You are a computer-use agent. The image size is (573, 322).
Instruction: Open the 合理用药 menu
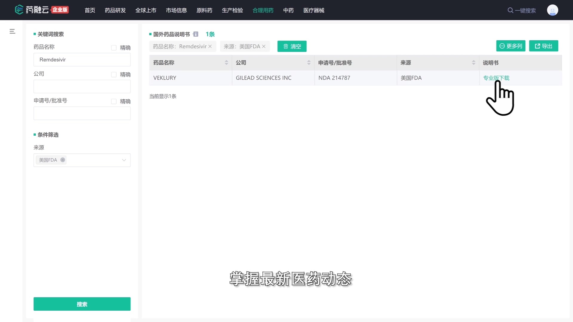click(263, 10)
